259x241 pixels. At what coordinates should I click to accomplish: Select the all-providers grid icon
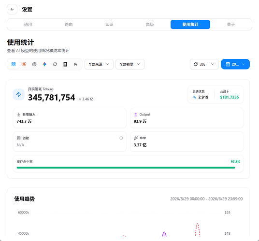tap(14, 64)
